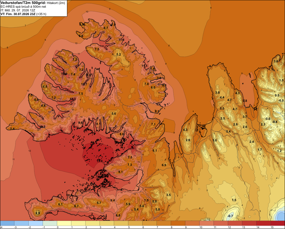The height and width of the screenshot is (229, 285).
Task: Click the temperature value '13.3'
Action: pyautogui.click(x=73, y=99)
